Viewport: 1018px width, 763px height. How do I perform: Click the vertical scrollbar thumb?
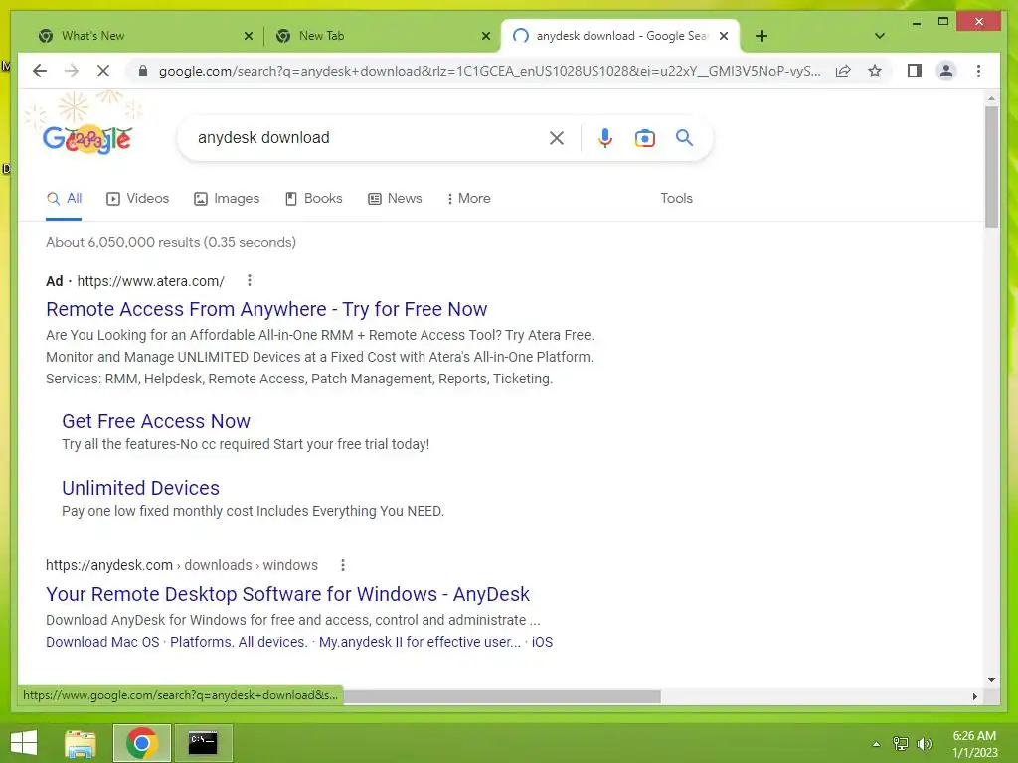(x=991, y=167)
